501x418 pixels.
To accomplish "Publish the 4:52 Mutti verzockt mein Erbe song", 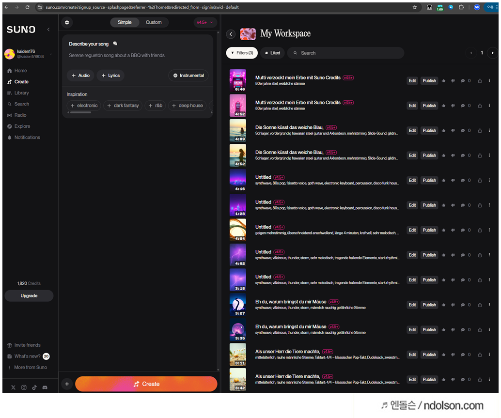I will coord(429,106).
